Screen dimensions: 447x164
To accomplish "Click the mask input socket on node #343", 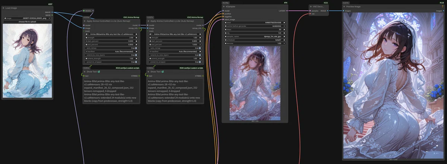I will [x=148, y=31].
